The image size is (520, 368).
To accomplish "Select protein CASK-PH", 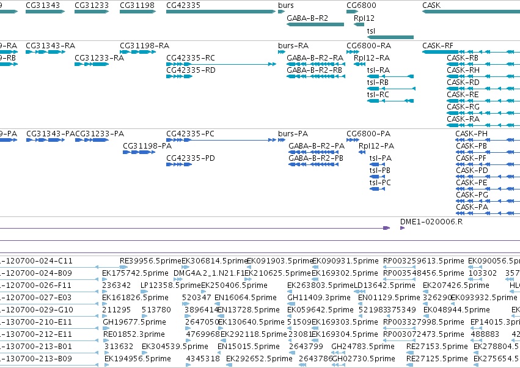I will coord(488,140).
